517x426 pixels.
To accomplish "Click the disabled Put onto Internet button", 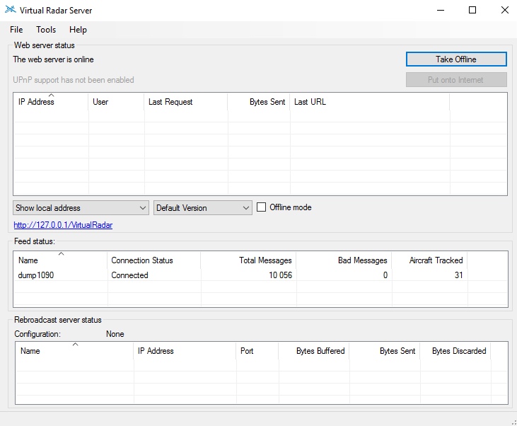I will tap(456, 80).
